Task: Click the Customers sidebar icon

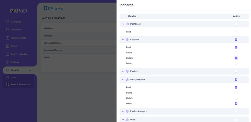Action: click(8, 30)
